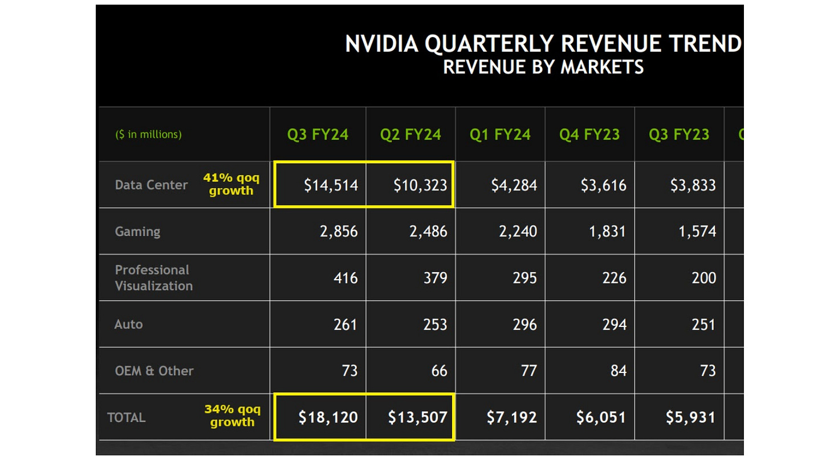Click the 1,574 Gaming value

tap(697, 232)
